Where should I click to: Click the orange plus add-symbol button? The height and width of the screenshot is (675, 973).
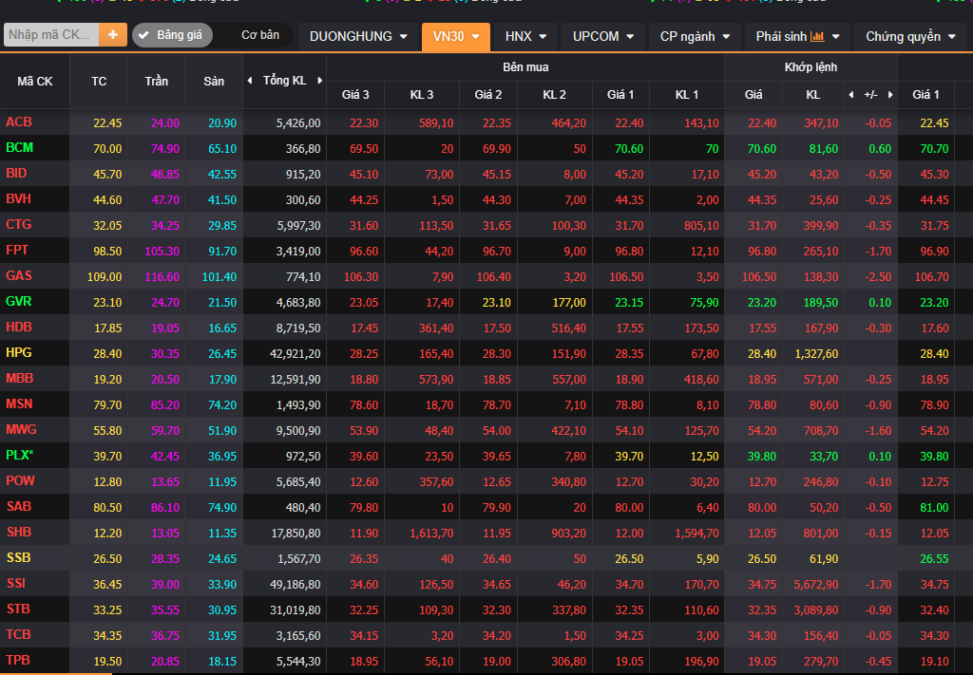click(113, 35)
